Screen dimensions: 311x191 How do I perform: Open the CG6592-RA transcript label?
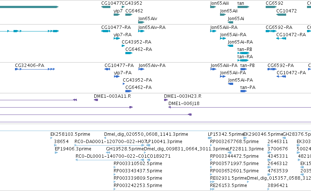pyautogui.click(x=279, y=27)
